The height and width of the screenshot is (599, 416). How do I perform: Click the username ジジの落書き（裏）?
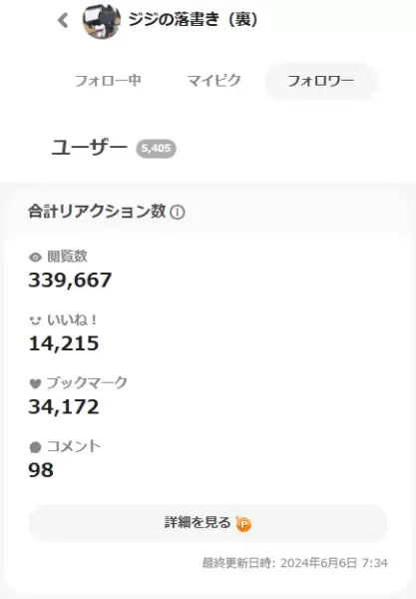(x=193, y=19)
